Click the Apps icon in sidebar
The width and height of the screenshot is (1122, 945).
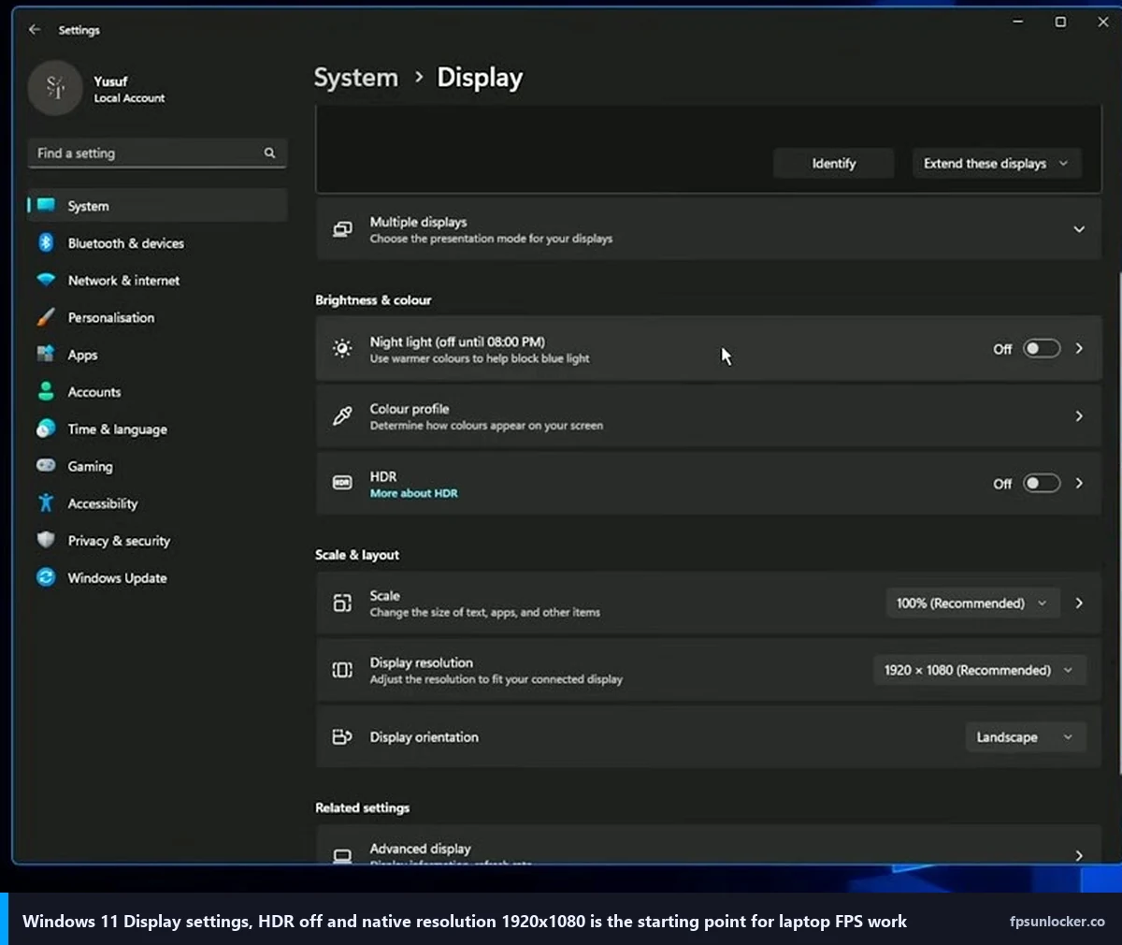[46, 355]
